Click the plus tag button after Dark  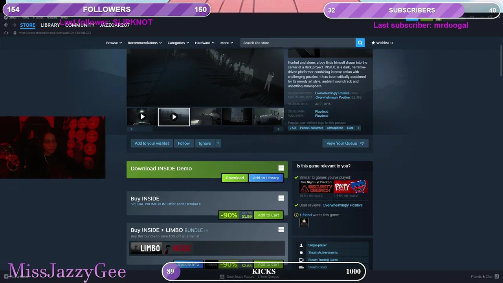358,128
